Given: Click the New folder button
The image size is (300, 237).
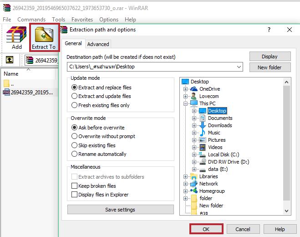Looking at the screenshot, I should point(270,67).
